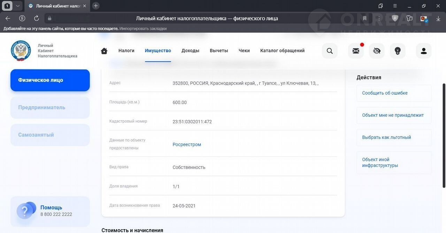The image size is (446, 233).
Task: Click the Помощь question mark icon
Action: (x=25, y=211)
